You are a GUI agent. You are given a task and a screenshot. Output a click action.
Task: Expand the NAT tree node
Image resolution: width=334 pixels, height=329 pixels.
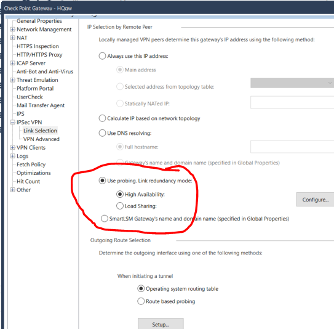coord(13,38)
